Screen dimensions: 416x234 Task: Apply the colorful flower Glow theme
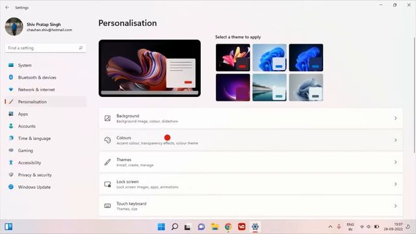[x=233, y=58]
